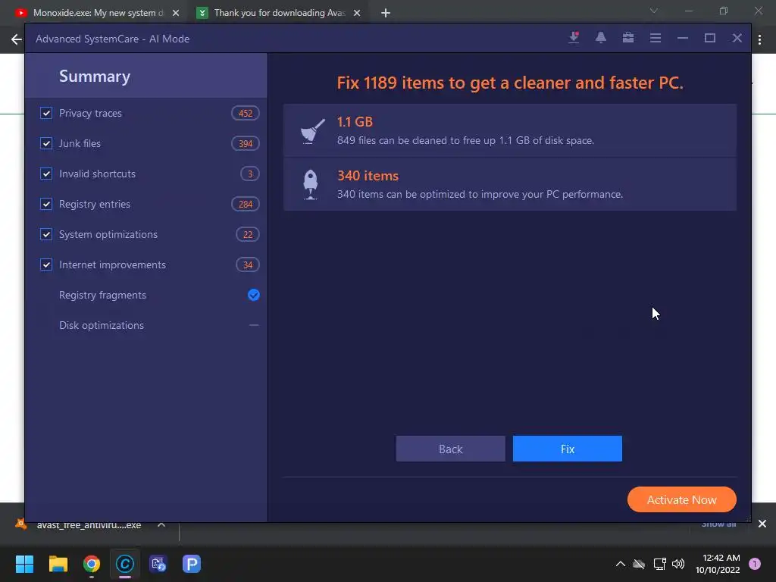Screen dimensions: 776x582
Task: Close the Chrome downloads bar
Action: pos(762,524)
